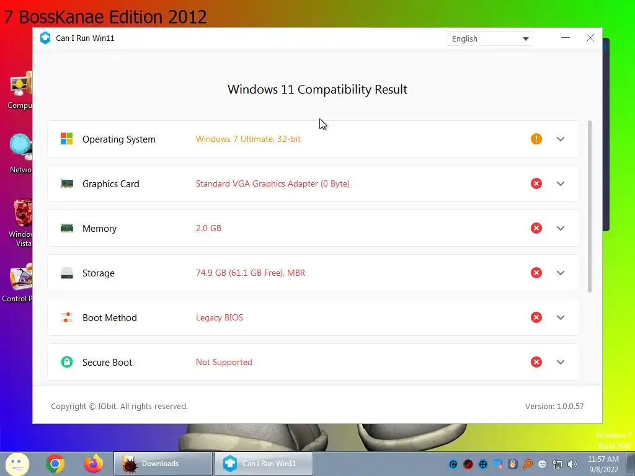Click the 'Secure Boot' row label
635x476 pixels.
107,362
